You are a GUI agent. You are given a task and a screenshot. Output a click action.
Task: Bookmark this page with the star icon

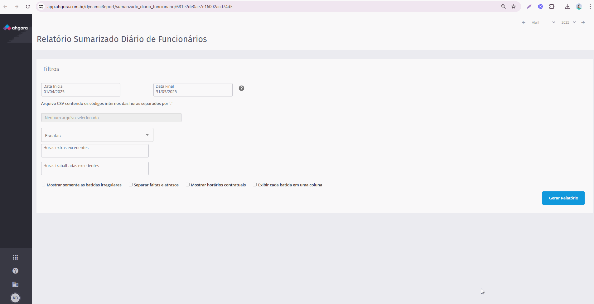pyautogui.click(x=514, y=7)
